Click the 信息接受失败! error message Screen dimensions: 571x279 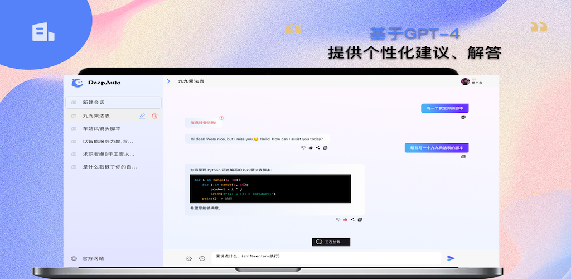[203, 123]
